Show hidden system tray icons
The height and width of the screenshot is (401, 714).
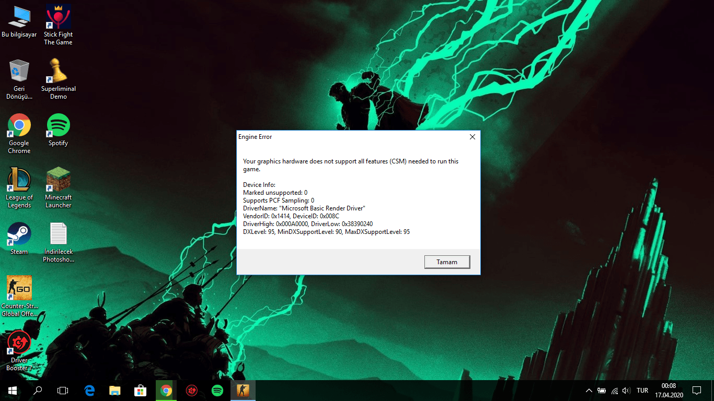coord(589,391)
